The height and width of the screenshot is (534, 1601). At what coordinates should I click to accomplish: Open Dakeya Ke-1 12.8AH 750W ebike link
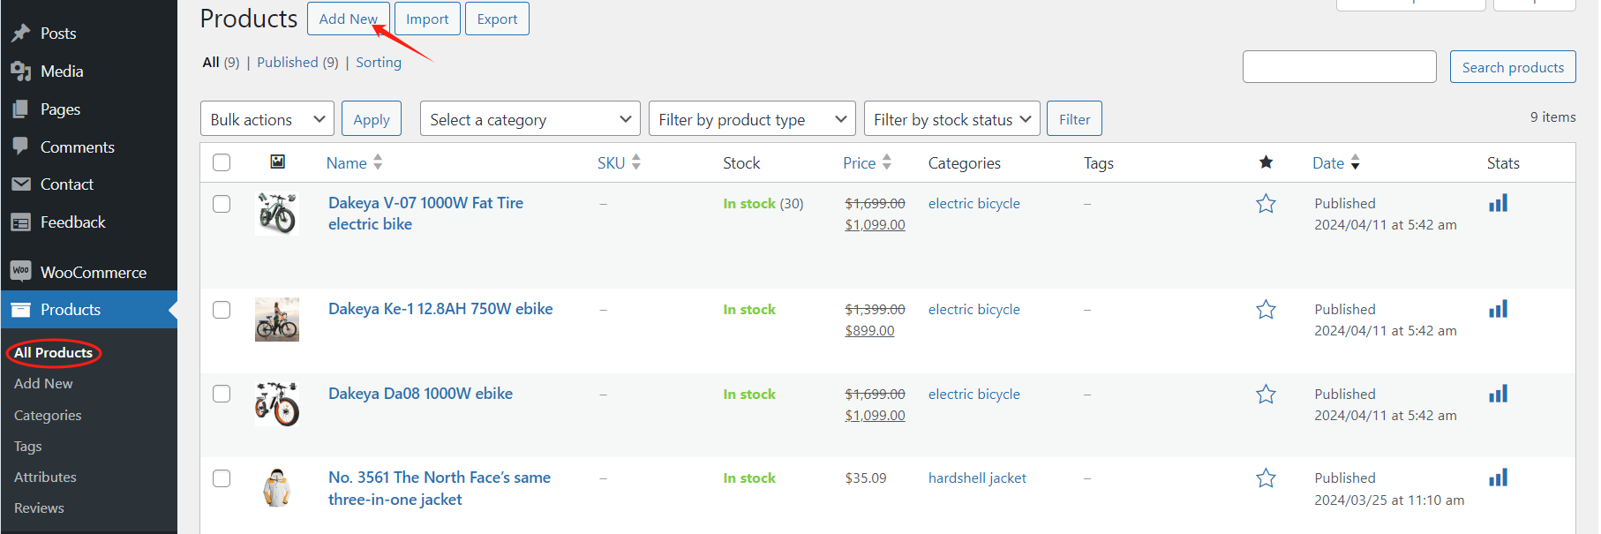coord(440,309)
